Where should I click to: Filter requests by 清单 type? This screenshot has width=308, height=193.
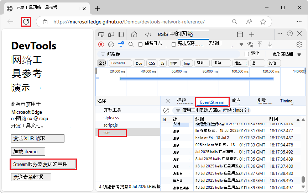221,63
